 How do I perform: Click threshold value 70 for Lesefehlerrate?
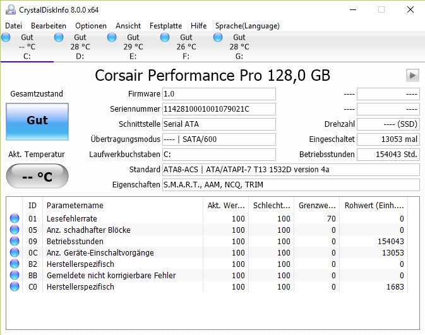(x=331, y=218)
